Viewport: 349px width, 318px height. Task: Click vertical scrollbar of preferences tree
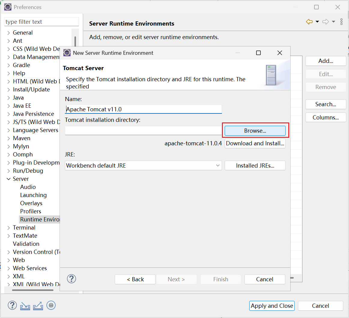click(x=75, y=41)
